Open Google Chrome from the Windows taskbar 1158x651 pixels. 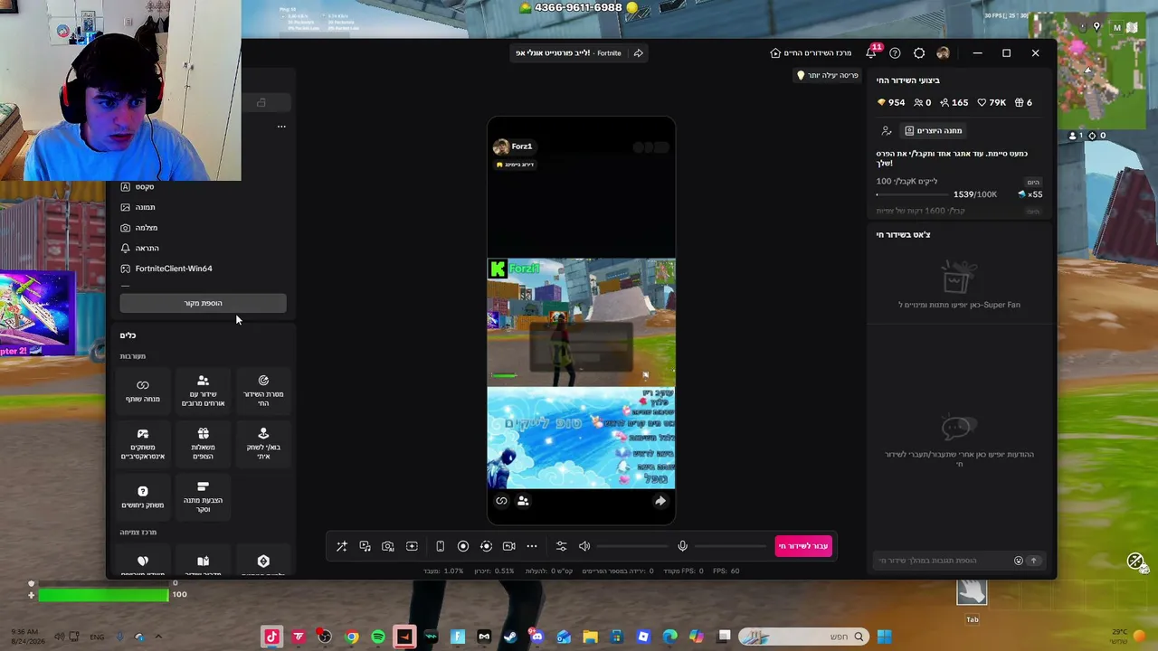coord(352,637)
